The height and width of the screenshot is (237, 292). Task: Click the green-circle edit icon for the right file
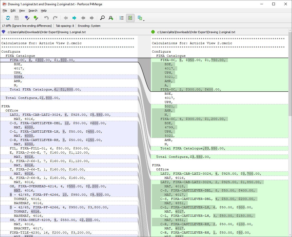pyautogui.click(x=36, y=18)
